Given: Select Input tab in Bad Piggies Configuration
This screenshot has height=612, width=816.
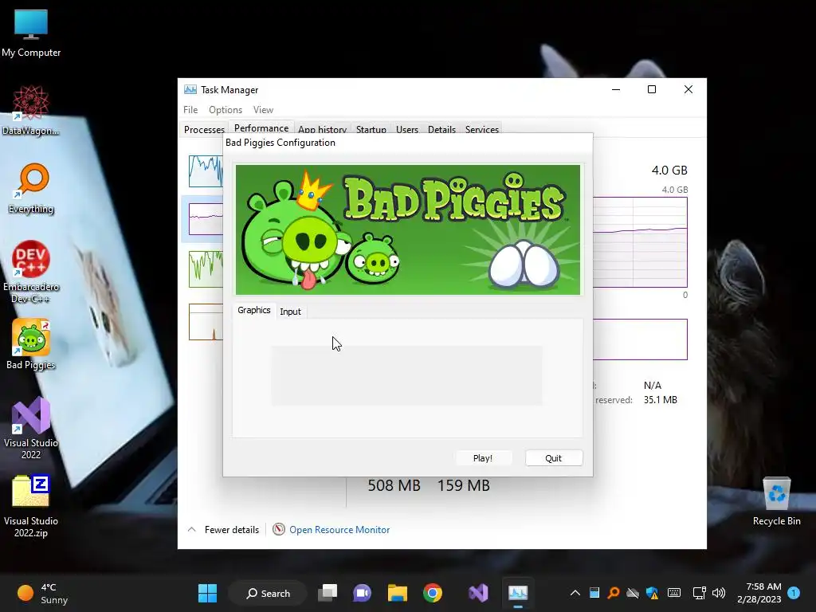Looking at the screenshot, I should click(x=290, y=312).
